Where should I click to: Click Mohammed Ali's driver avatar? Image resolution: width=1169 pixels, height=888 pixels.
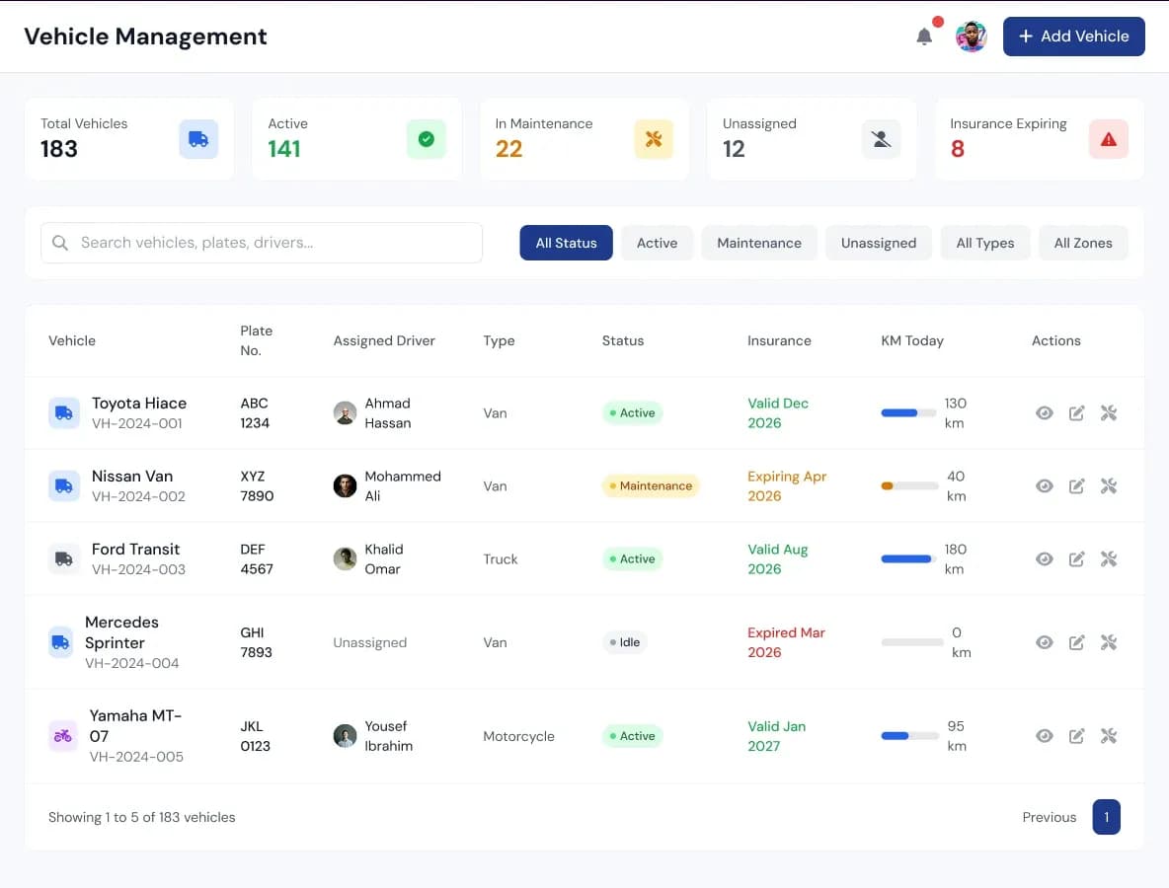pos(345,485)
